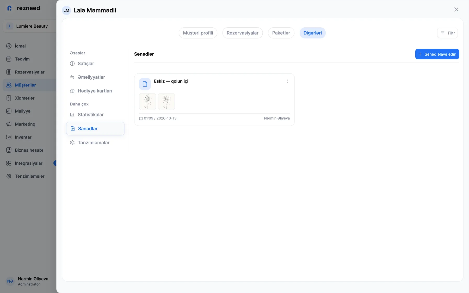Viewport: 469px width, 293px height.
Task: Open Təqvim calendar icon in sidebar
Action: click(x=9, y=59)
